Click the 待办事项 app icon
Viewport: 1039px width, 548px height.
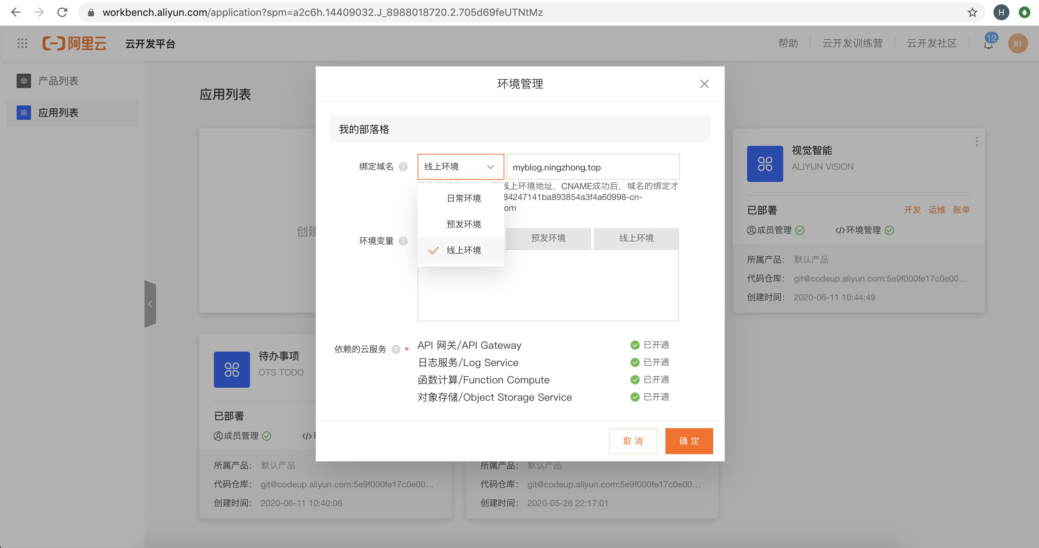point(232,370)
